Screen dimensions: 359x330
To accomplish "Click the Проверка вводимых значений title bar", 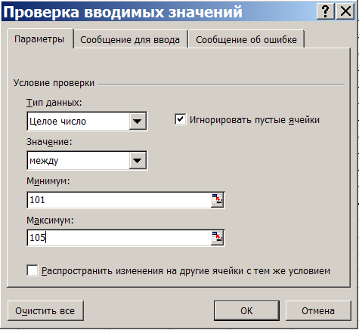I will coord(159,12).
